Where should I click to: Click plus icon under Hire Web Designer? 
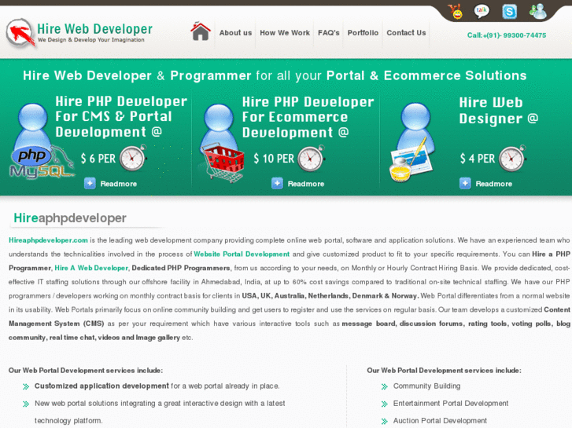click(x=465, y=183)
